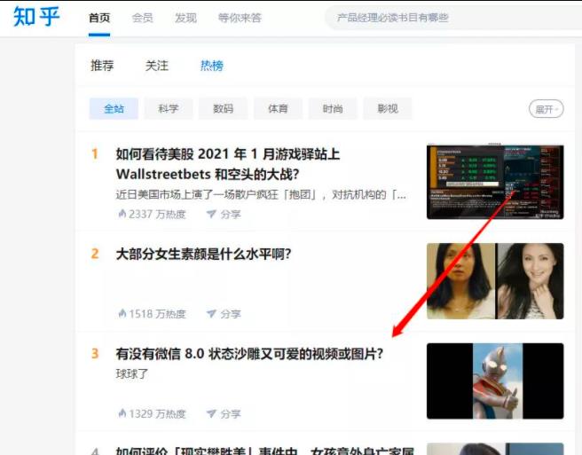Image resolution: width=582 pixels, height=455 pixels.
Task: Open the excerpt 近日美国市场上演了一场散户疯狂
Action: coord(261,194)
